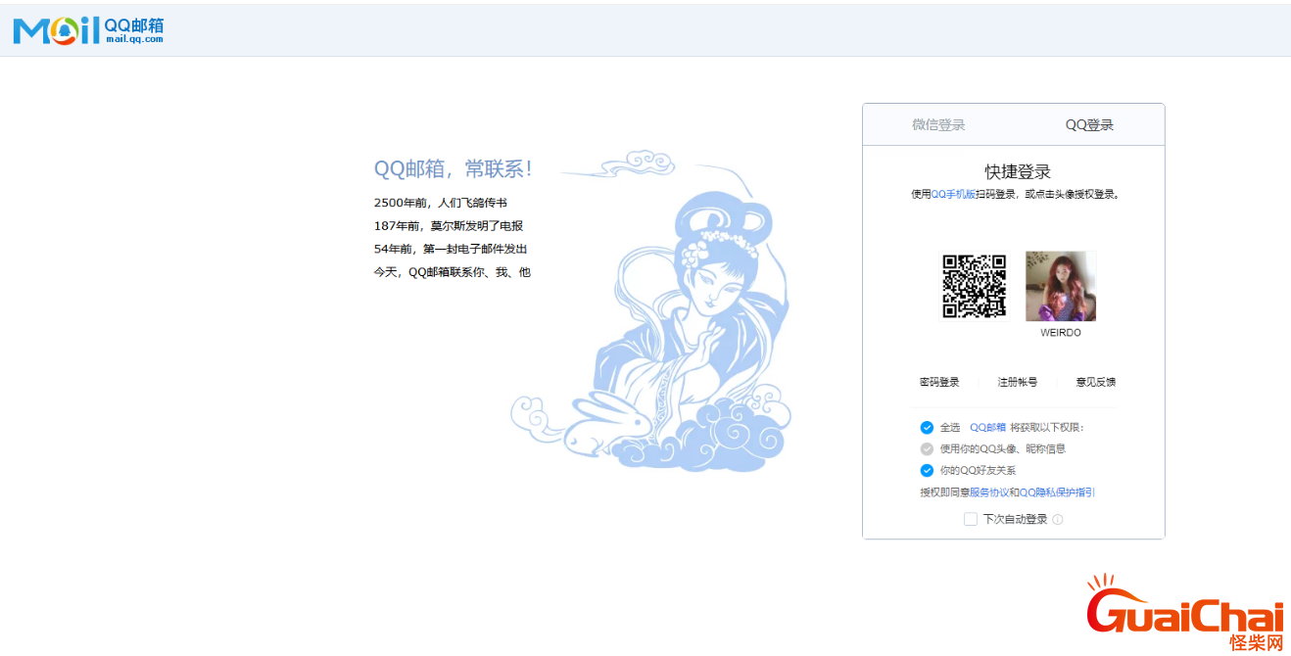Switch to 微信登录 tab
The width and height of the screenshot is (1291, 656).
(x=938, y=124)
